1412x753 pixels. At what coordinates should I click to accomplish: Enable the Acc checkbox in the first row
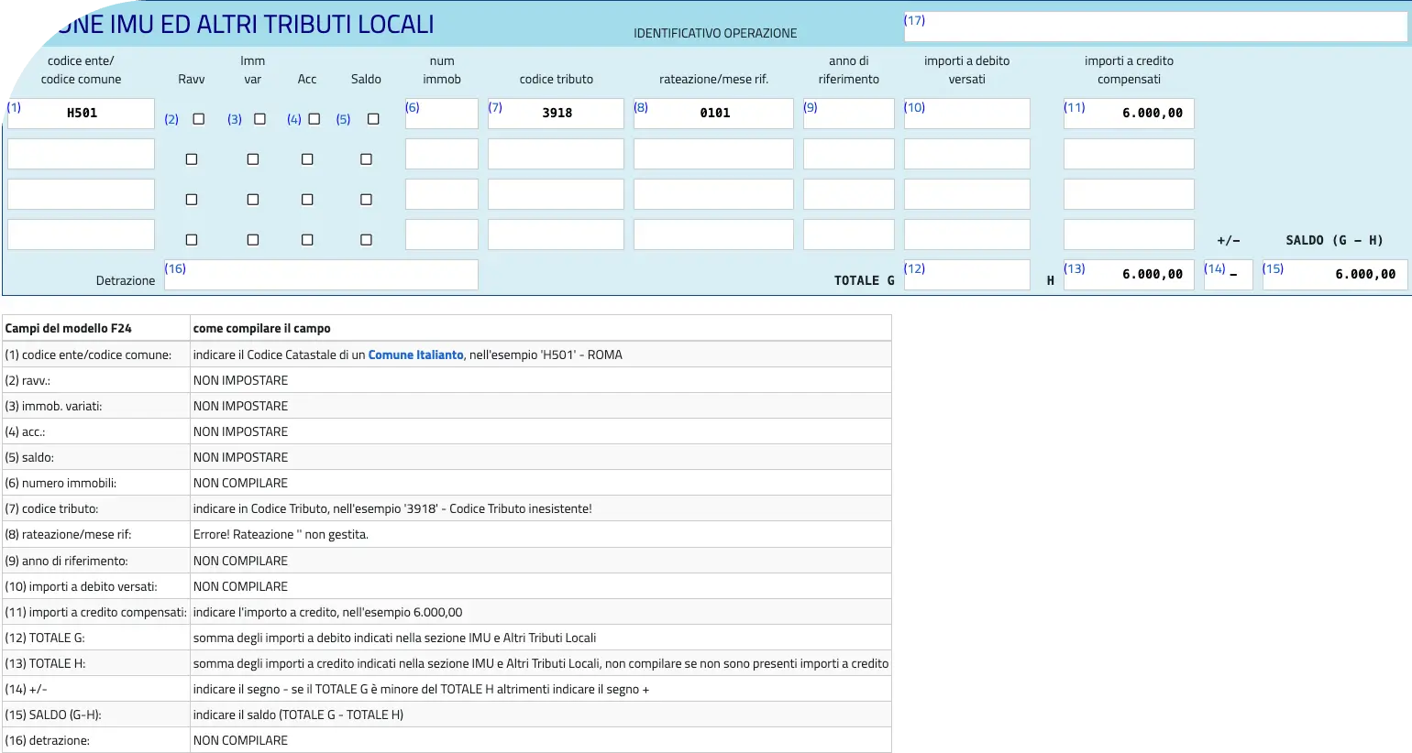point(314,119)
